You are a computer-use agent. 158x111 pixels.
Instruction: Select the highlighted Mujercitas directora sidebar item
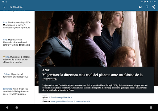coord(17,58)
